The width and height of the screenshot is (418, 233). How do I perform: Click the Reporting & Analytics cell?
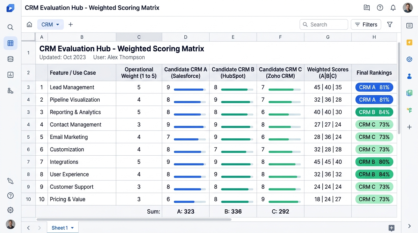82,112
